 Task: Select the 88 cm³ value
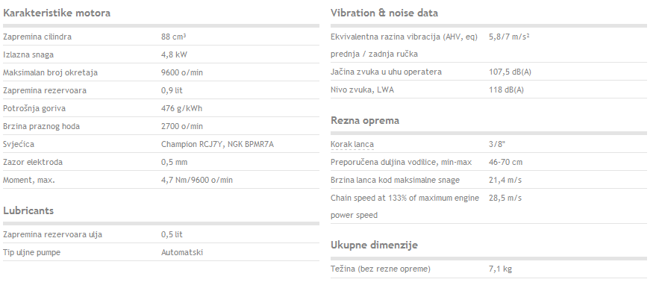(173, 37)
